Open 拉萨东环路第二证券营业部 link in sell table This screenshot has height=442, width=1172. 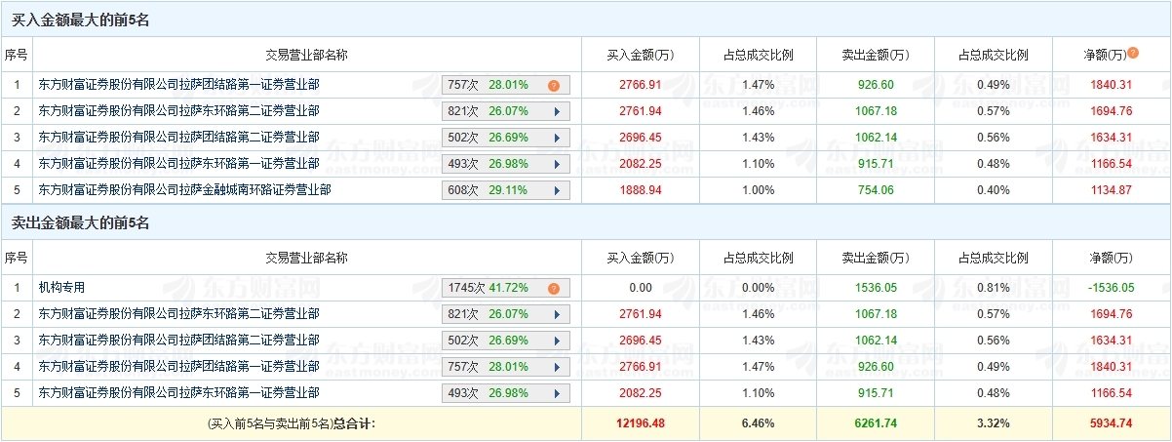(178, 314)
